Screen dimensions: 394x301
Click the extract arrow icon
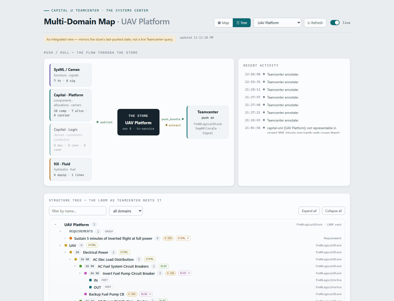coord(166,125)
